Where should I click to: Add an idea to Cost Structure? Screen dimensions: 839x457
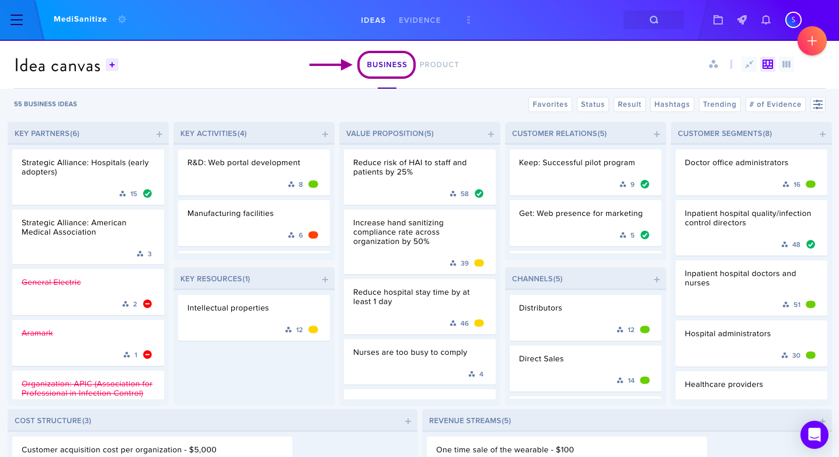coord(408,421)
